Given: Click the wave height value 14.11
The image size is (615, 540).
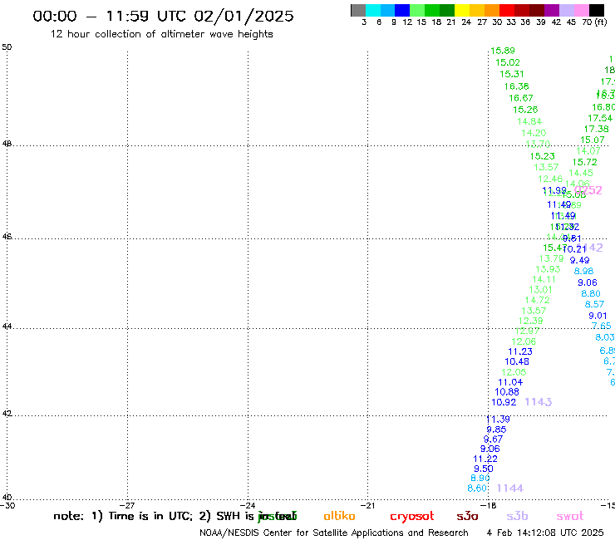Looking at the screenshot, I should [544, 280].
